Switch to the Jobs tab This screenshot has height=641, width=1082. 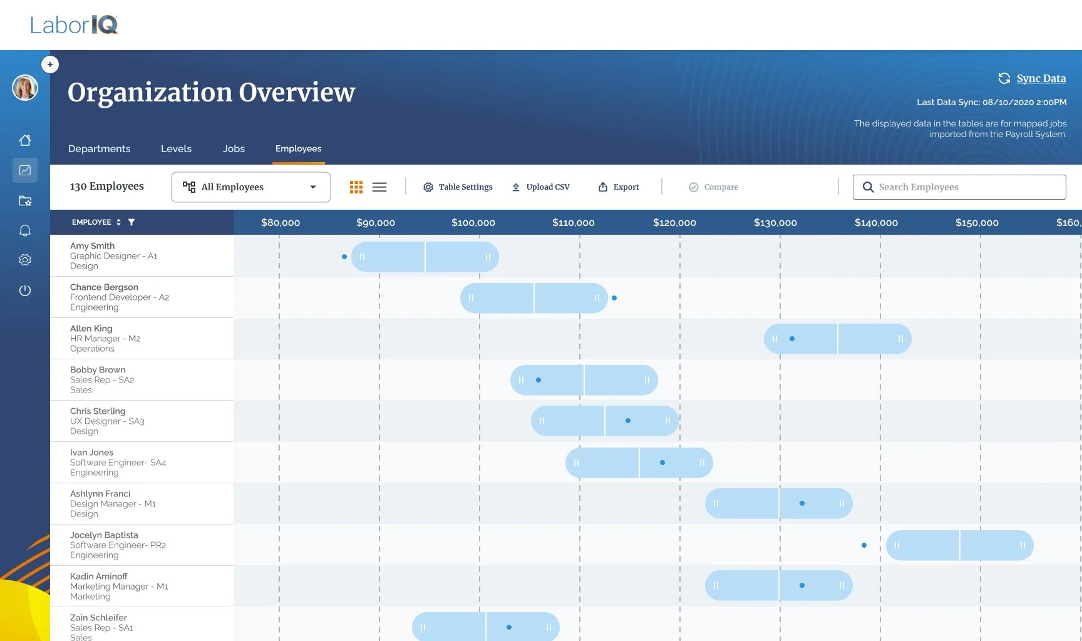pyautogui.click(x=234, y=148)
